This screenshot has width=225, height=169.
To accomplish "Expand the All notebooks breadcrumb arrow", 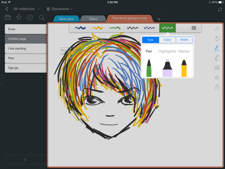I will point(39,9).
